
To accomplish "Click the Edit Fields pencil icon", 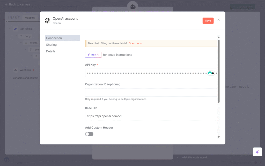I will point(16,29).
